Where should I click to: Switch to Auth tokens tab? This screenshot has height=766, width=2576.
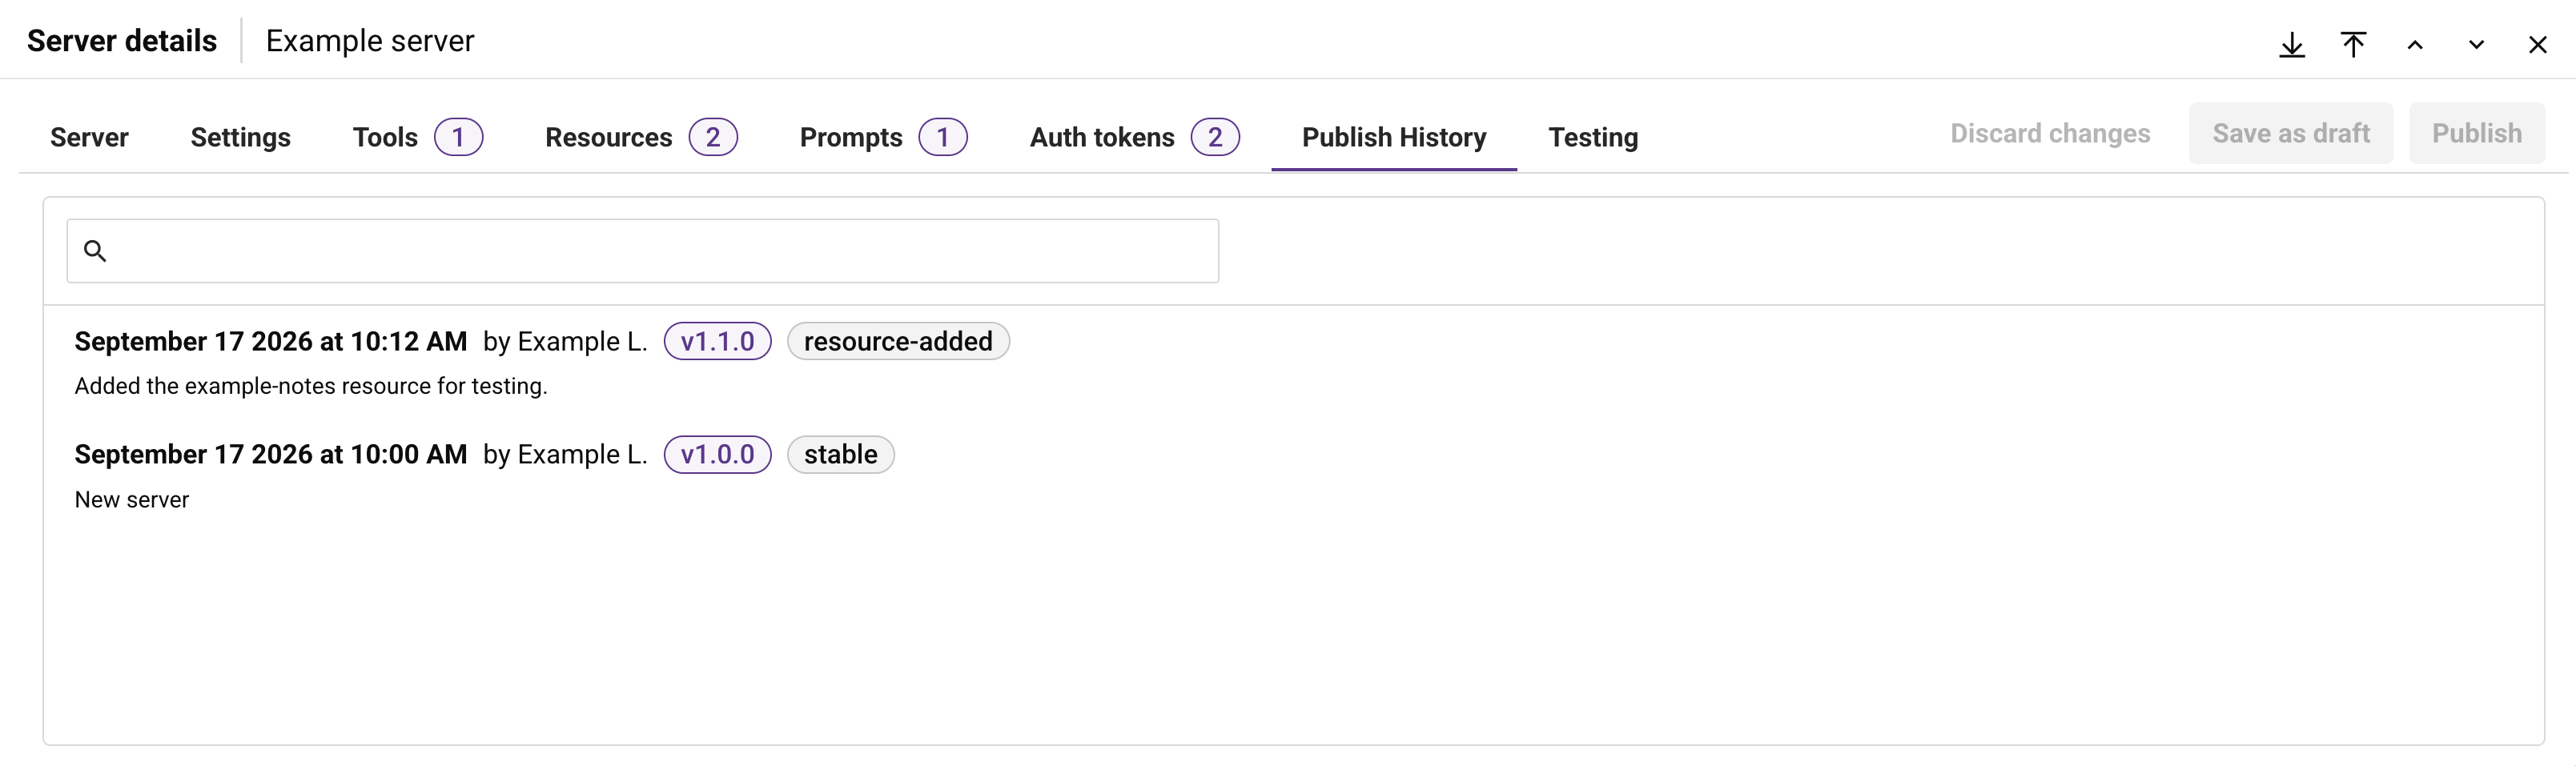click(x=1134, y=137)
